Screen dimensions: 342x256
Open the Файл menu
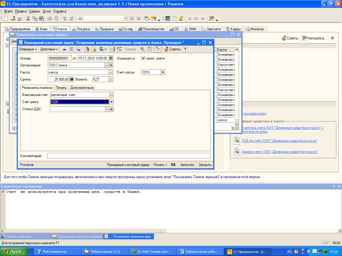(8, 11)
